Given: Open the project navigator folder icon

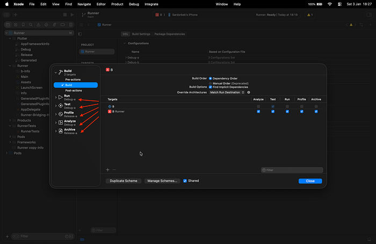Looking at the screenshot, I should coord(8,25).
